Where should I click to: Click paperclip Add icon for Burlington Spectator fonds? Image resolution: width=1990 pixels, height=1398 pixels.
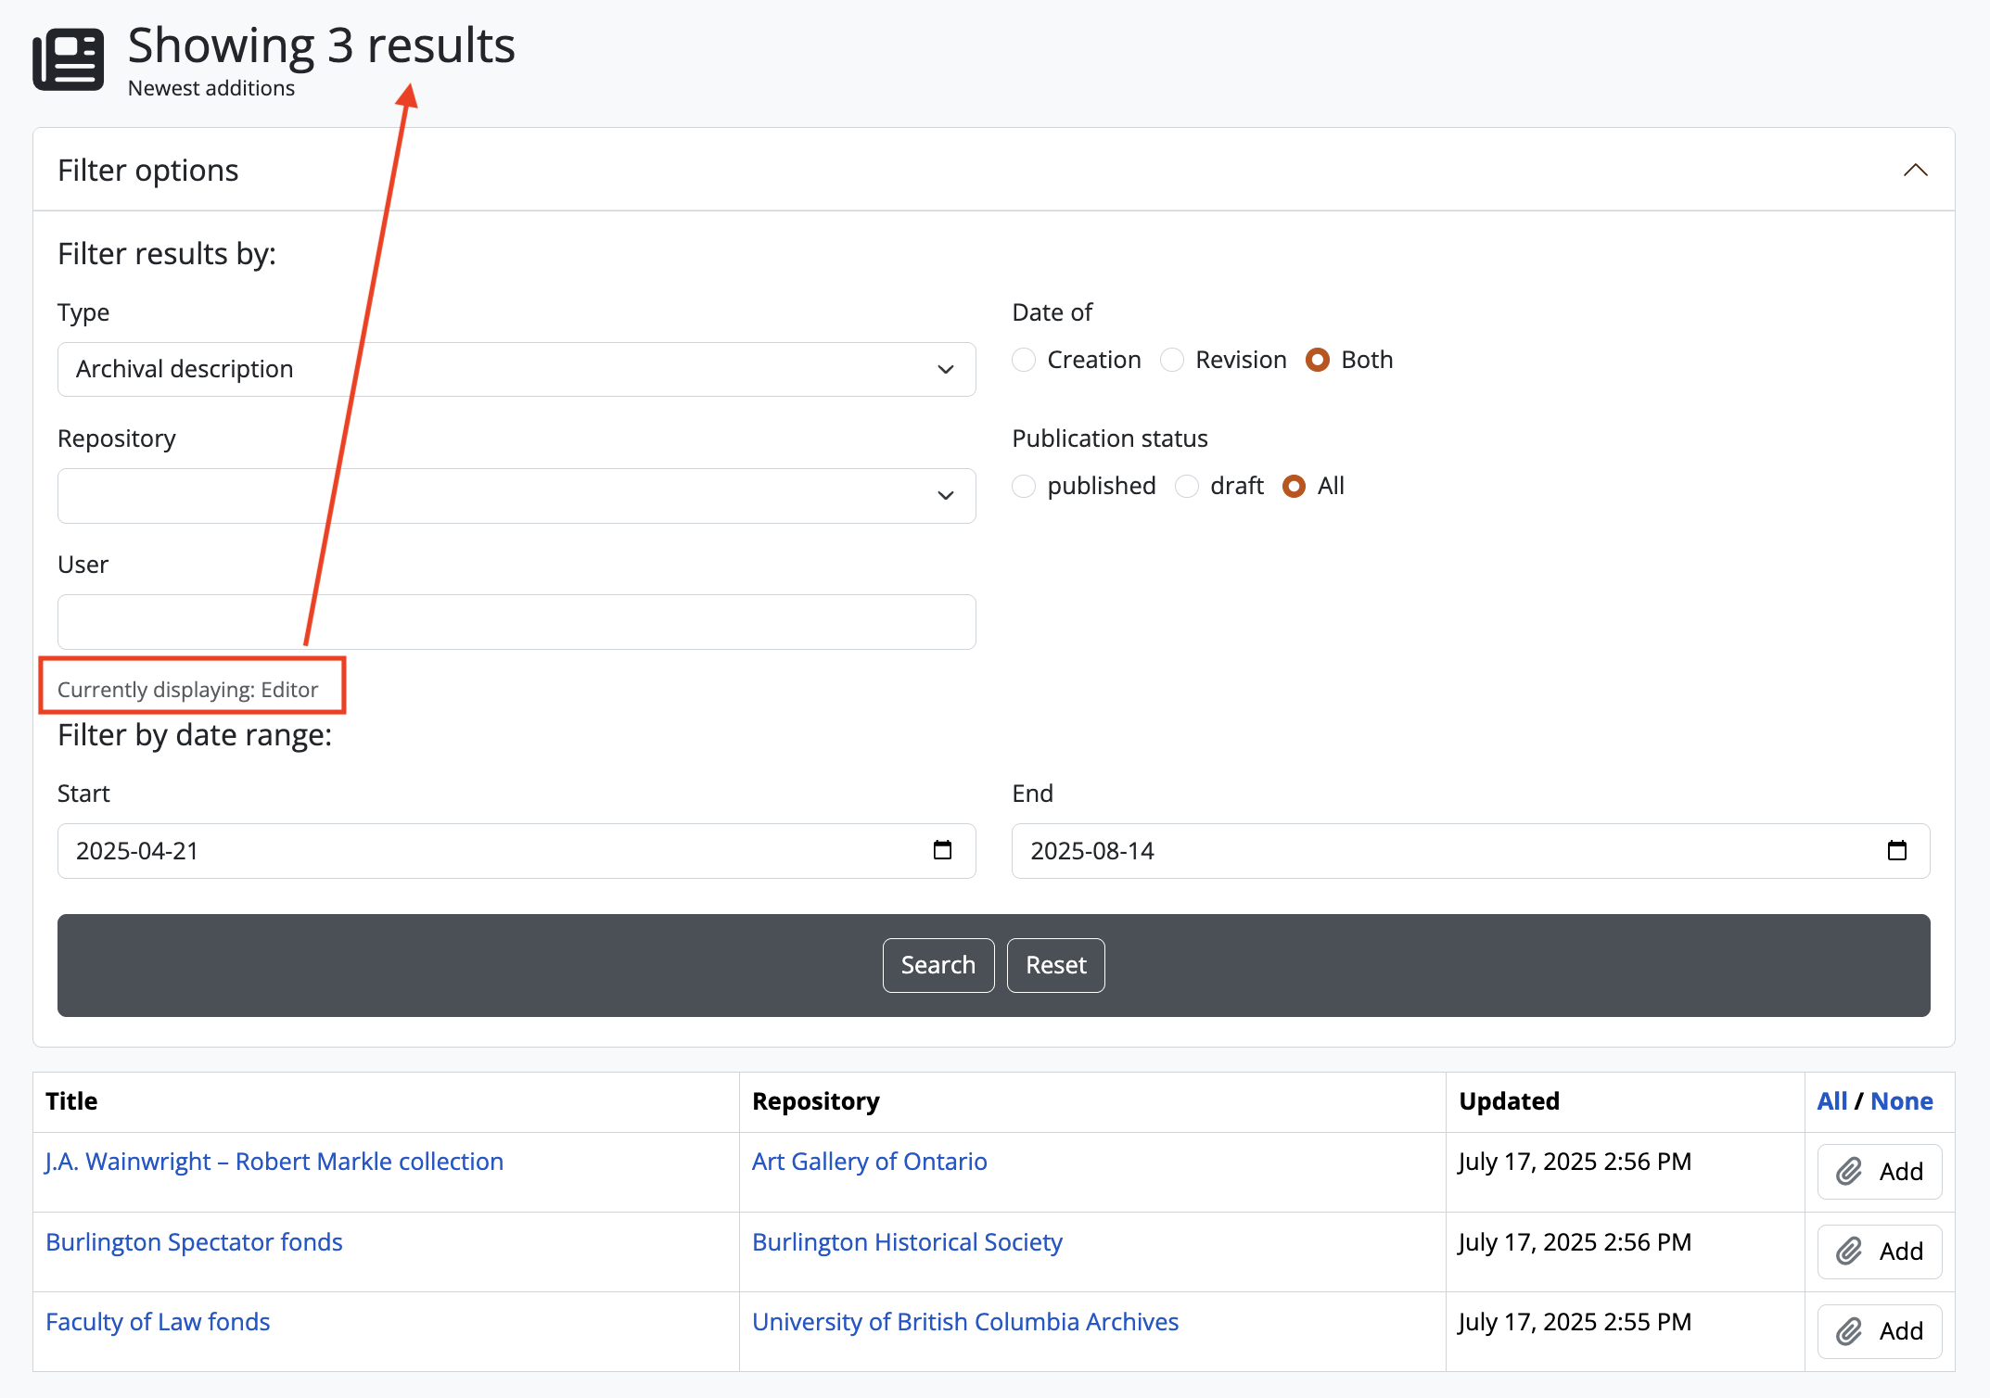coord(1849,1252)
